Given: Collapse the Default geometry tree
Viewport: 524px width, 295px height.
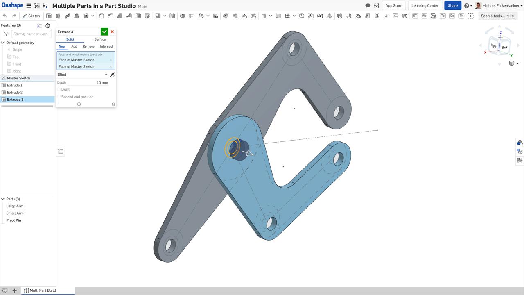Looking at the screenshot, I should click(x=3, y=43).
